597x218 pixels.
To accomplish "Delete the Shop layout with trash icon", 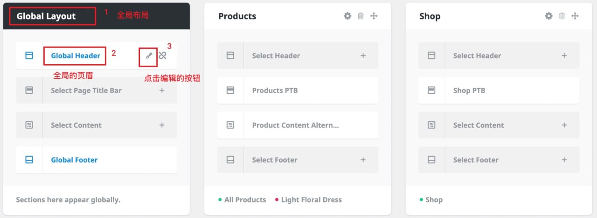I will pyautogui.click(x=562, y=16).
